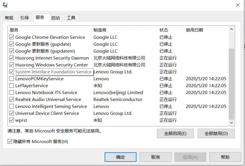Click 已停止 status in LePlayerService row
Screen dimensions: 245x166
[x=166, y=86]
